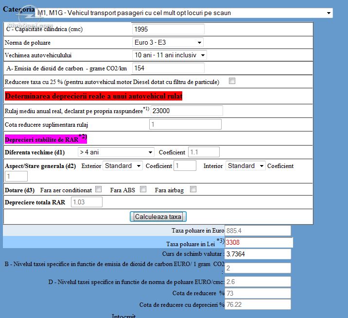The height and width of the screenshot is (318, 348).
Task: Click the Depreciere totala RAR field 1.03
Action: [x=87, y=202]
